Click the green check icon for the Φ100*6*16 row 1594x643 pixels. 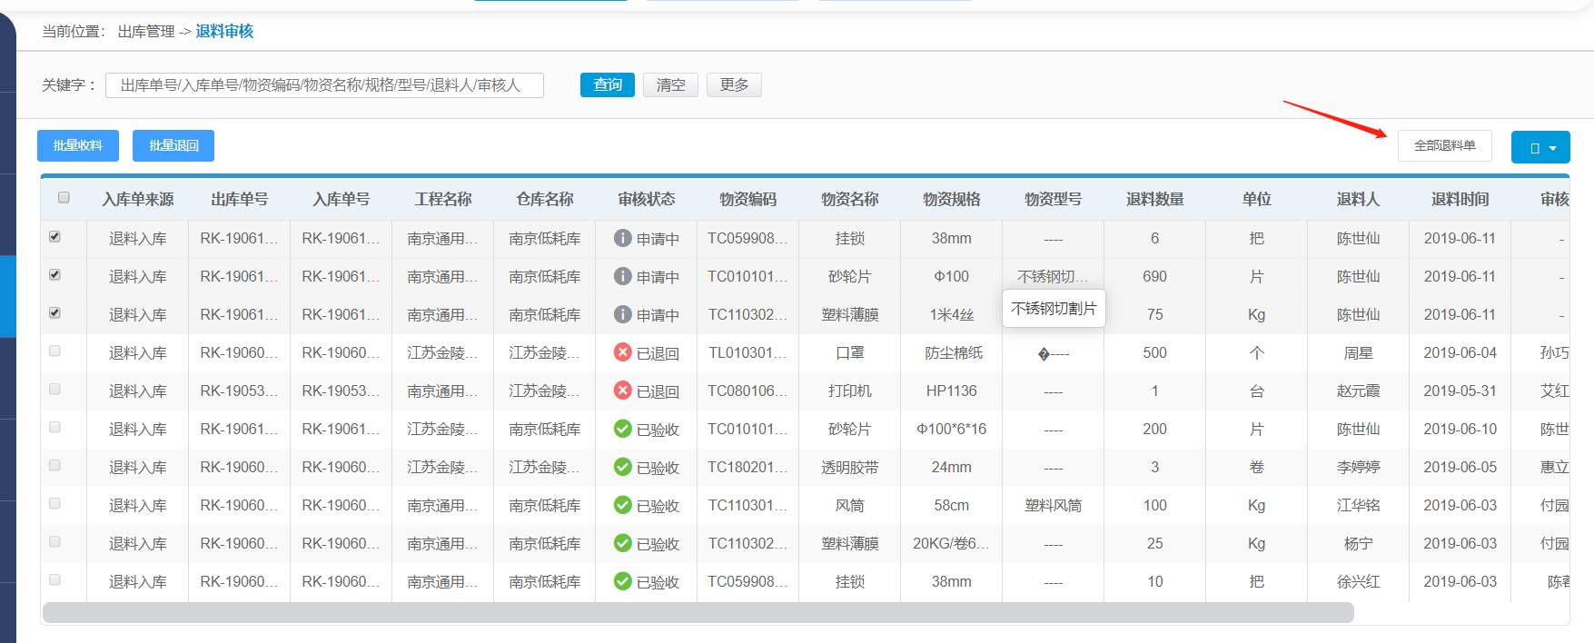622,429
